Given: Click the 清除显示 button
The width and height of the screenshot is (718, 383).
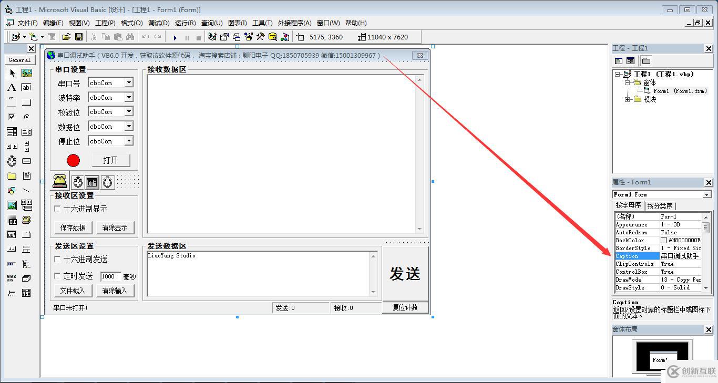Looking at the screenshot, I should (x=115, y=227).
